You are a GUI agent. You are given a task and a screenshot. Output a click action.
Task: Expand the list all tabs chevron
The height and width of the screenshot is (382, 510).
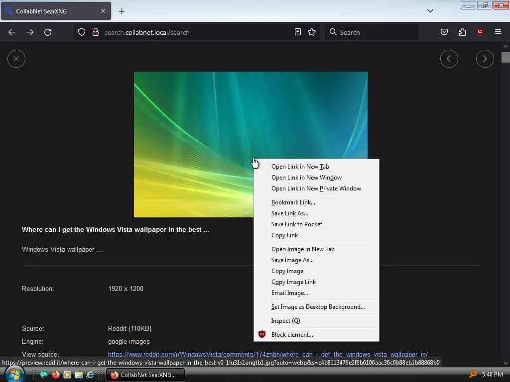pyautogui.click(x=430, y=11)
